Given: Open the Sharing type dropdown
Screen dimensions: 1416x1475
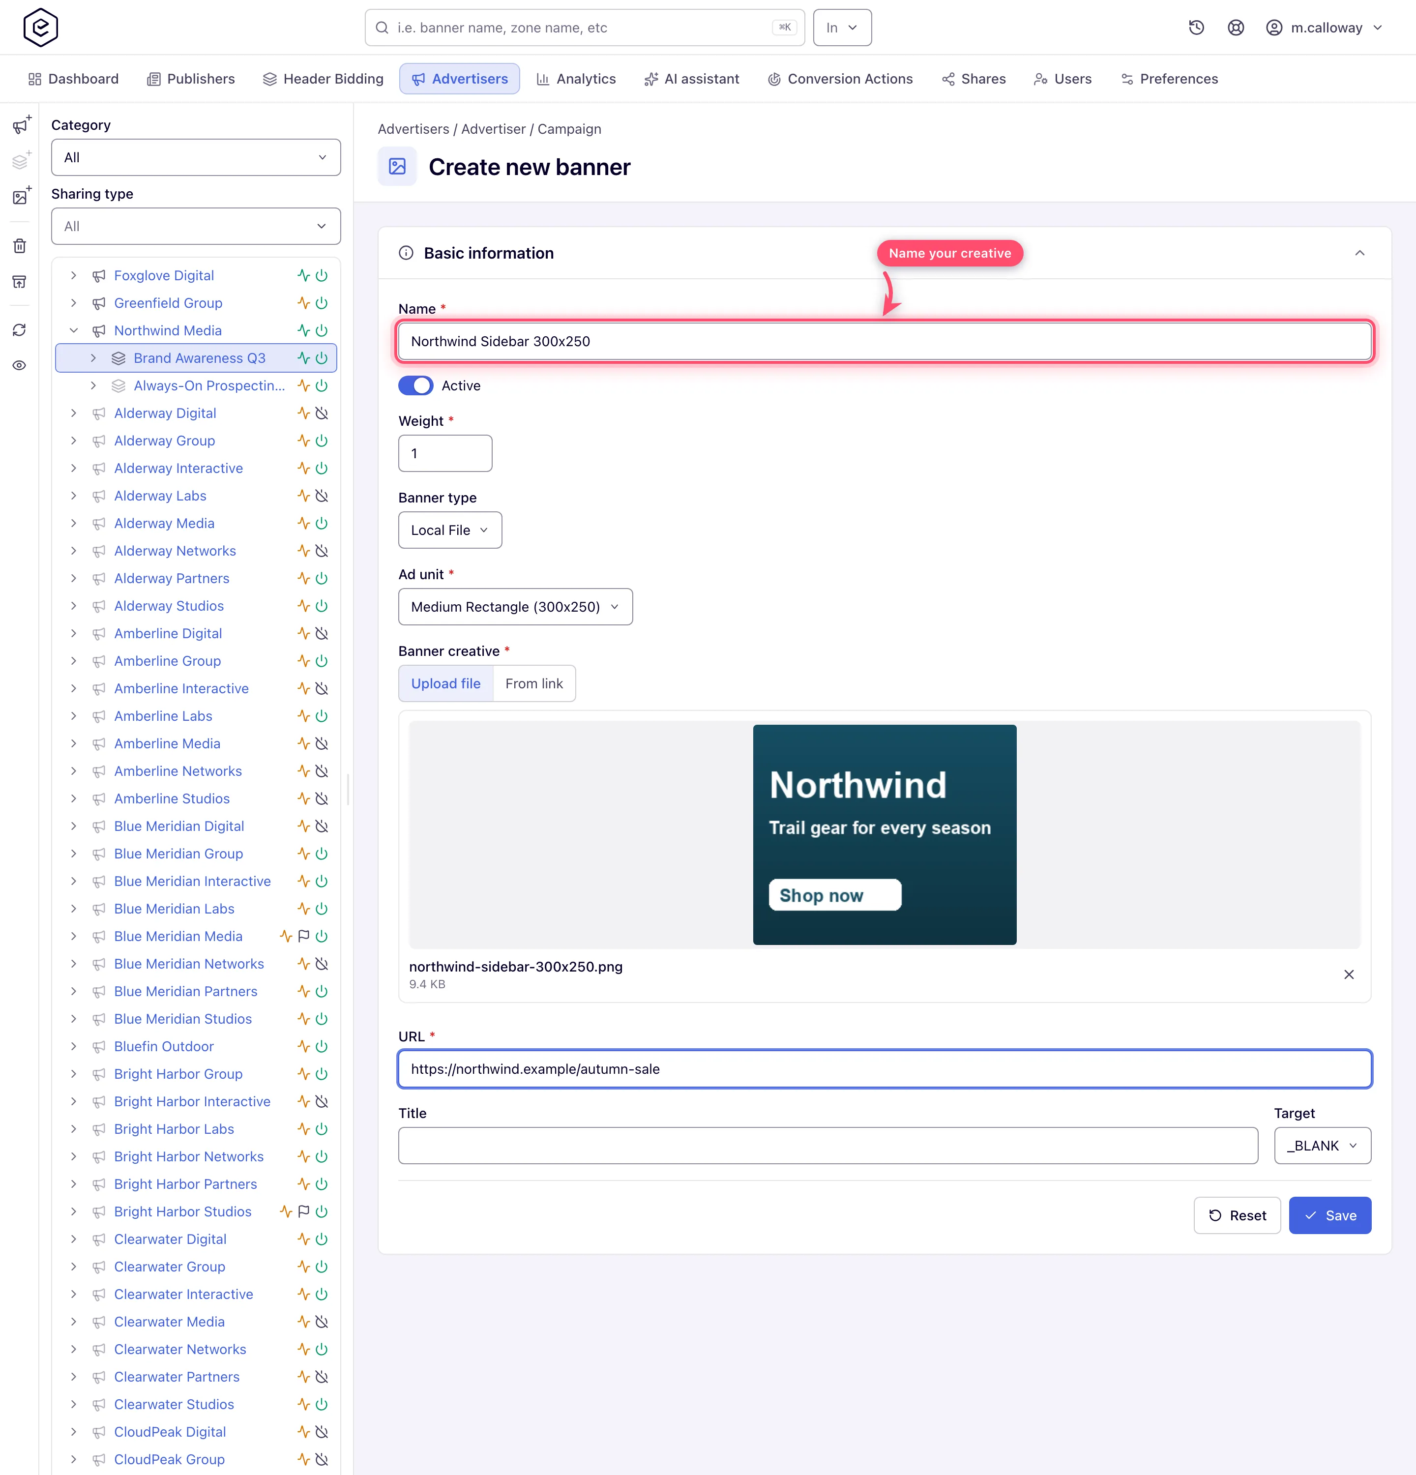Looking at the screenshot, I should [x=196, y=227].
